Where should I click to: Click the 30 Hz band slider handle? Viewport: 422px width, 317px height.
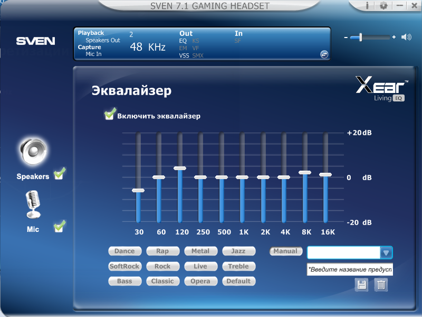click(x=138, y=190)
